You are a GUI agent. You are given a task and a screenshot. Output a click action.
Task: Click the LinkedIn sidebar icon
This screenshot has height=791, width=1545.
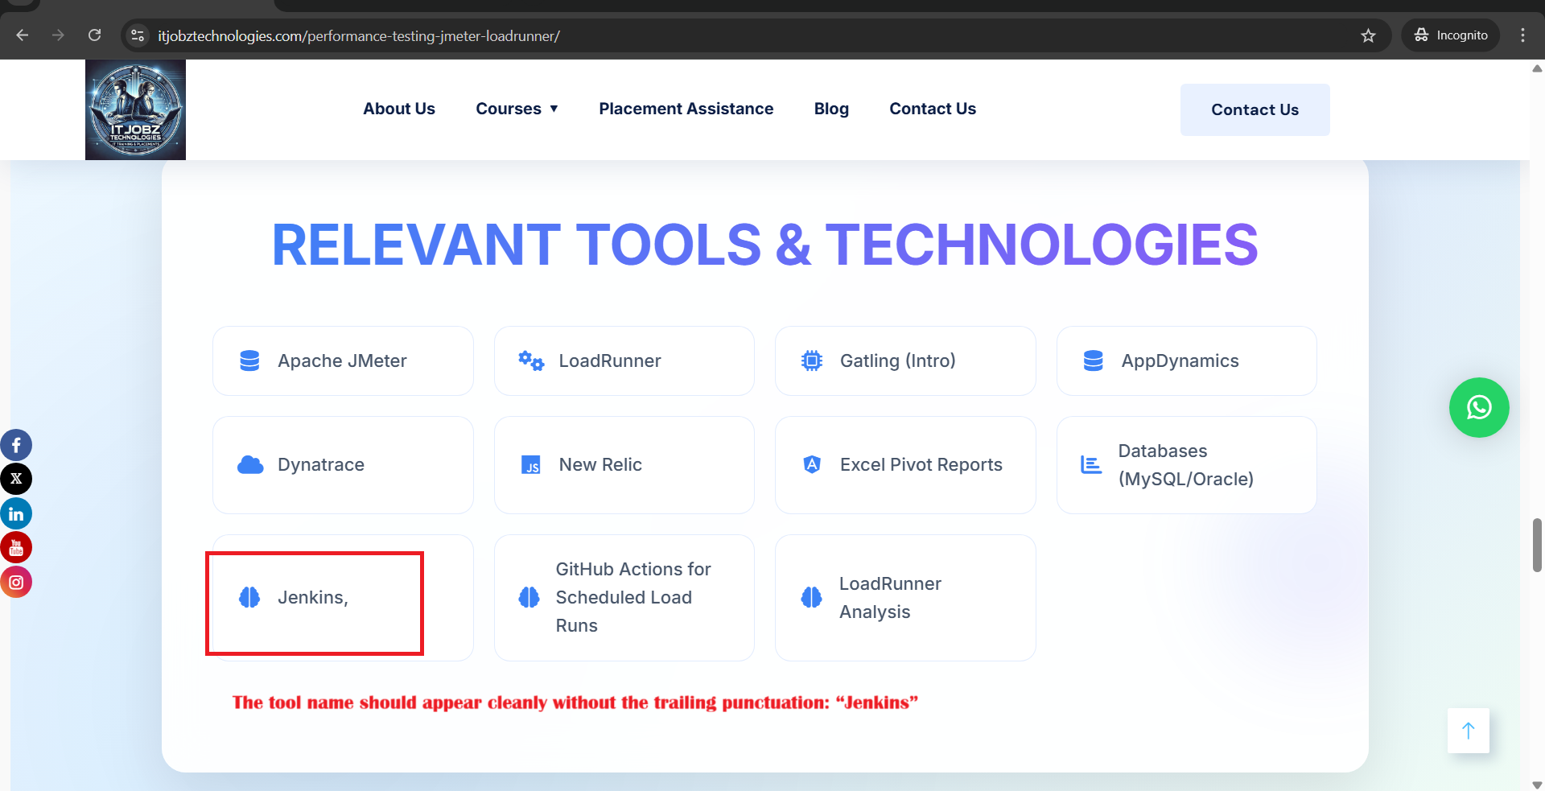16,513
